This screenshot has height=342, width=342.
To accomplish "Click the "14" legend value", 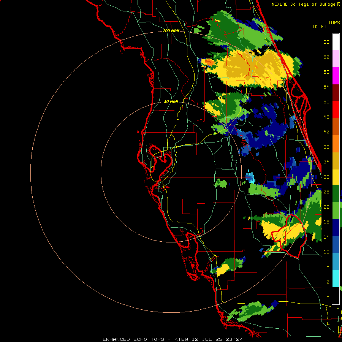I will click(326, 237).
